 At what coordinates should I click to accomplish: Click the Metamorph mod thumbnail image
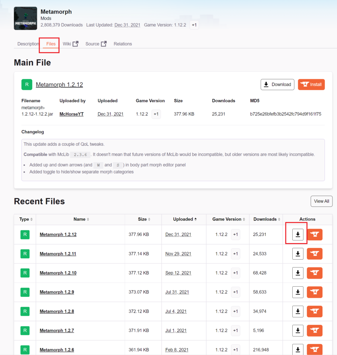[x=25, y=18]
